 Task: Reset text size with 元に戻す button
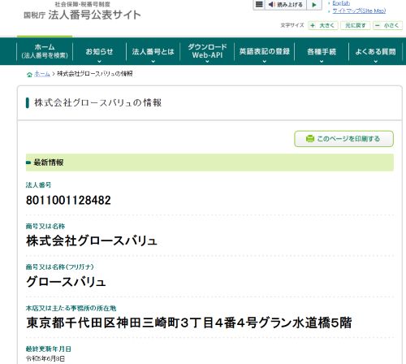coord(356,25)
